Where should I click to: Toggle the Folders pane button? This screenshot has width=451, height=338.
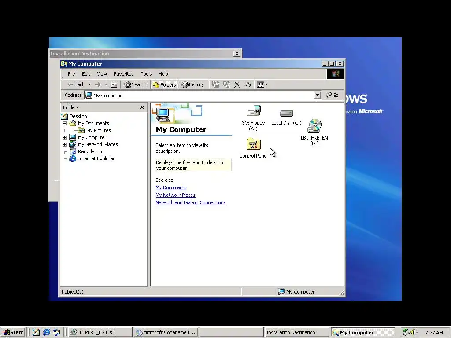tap(164, 84)
